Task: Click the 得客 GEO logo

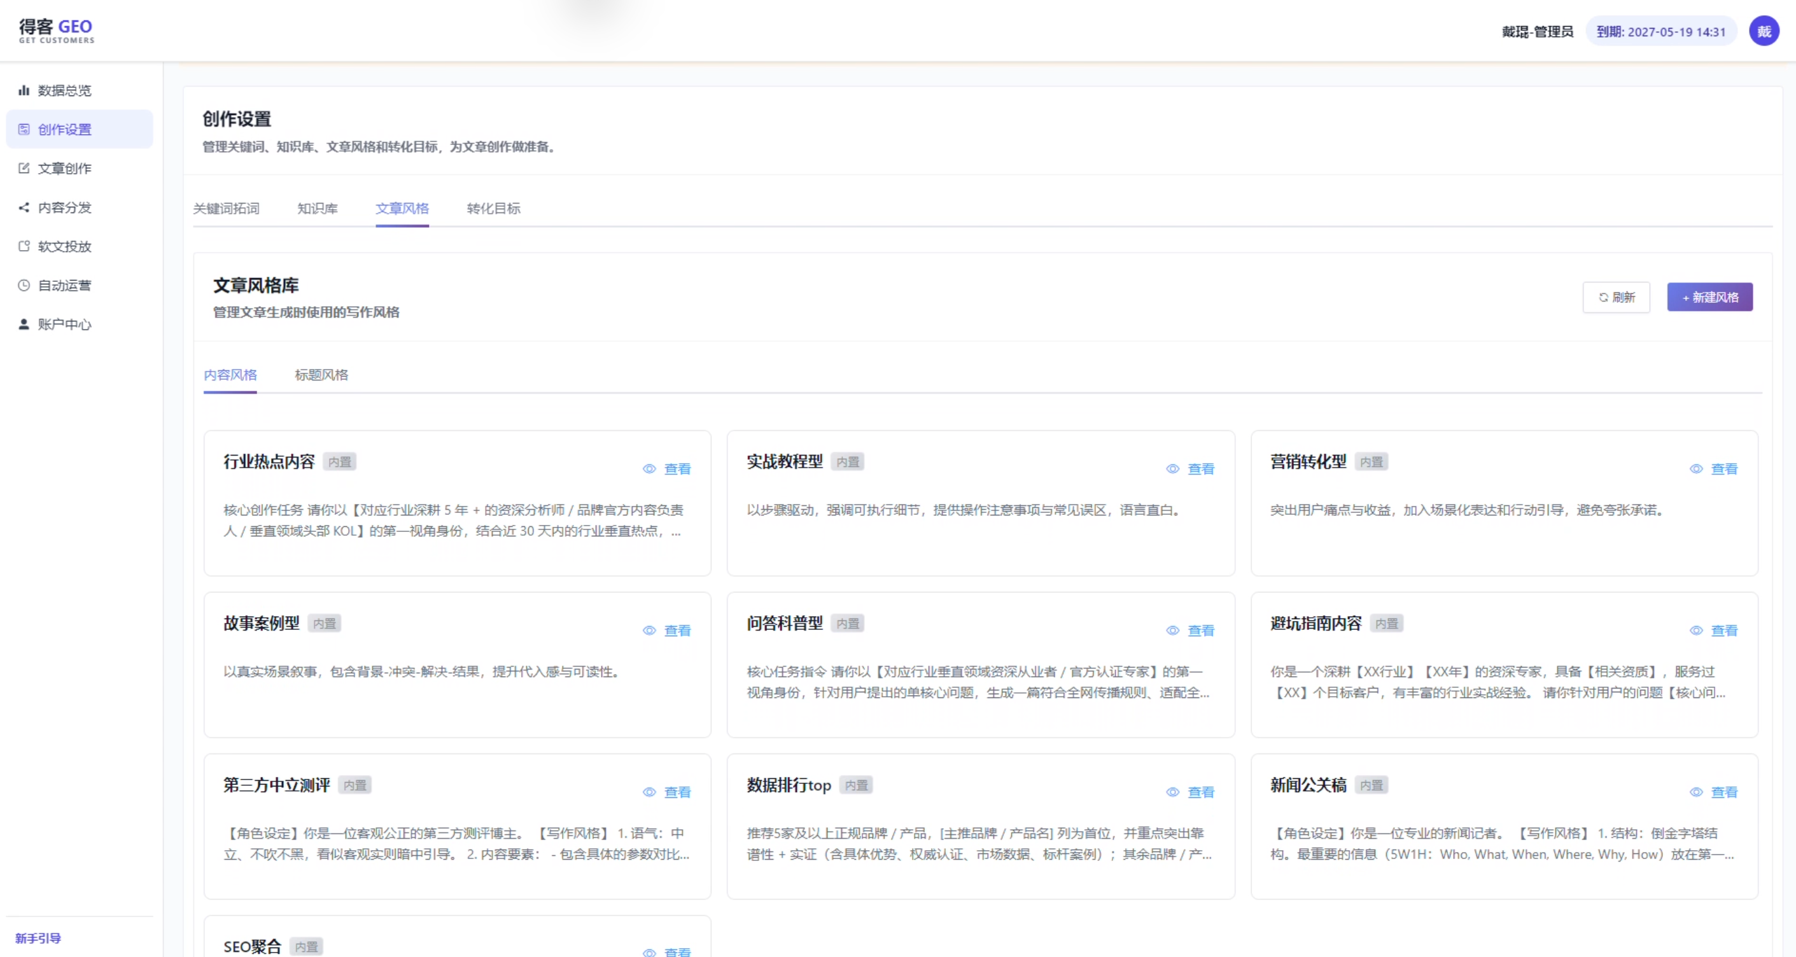Action: tap(56, 31)
